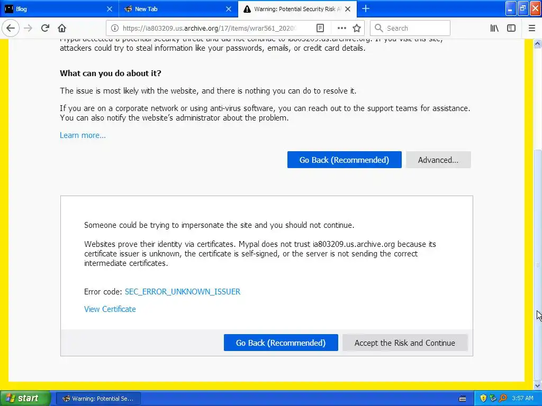
Task: Click the scrollbar down arrow
Action: pos(538,385)
